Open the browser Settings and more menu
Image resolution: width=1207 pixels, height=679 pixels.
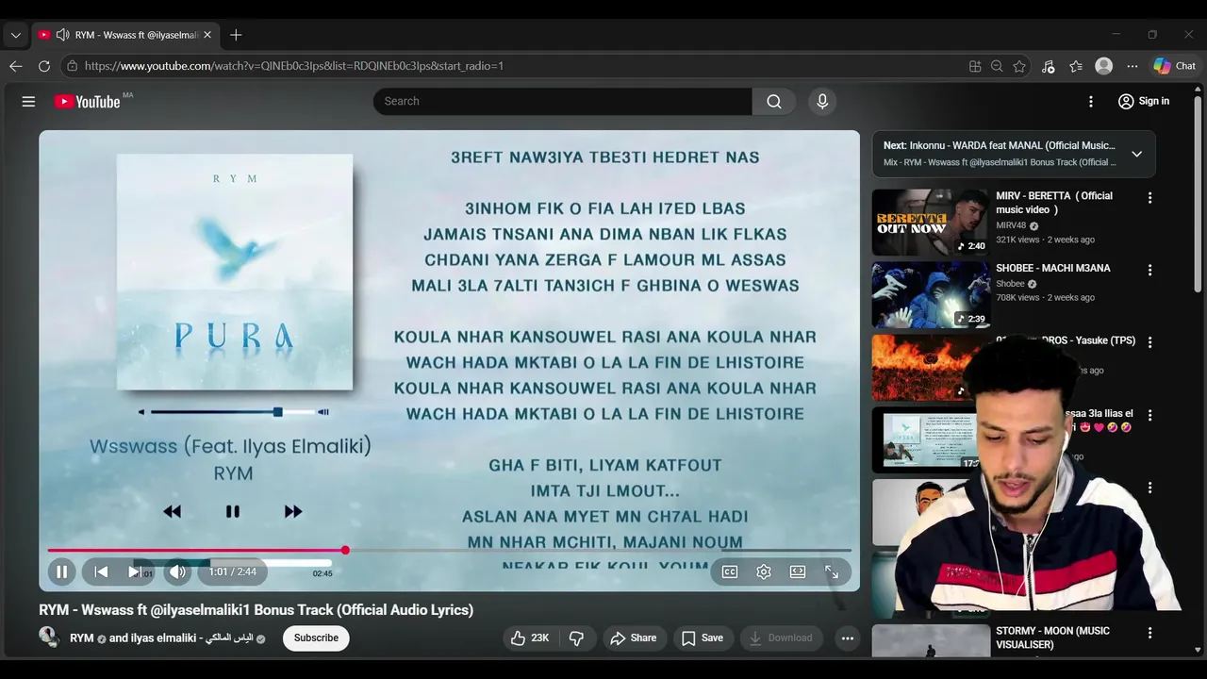click(1133, 66)
